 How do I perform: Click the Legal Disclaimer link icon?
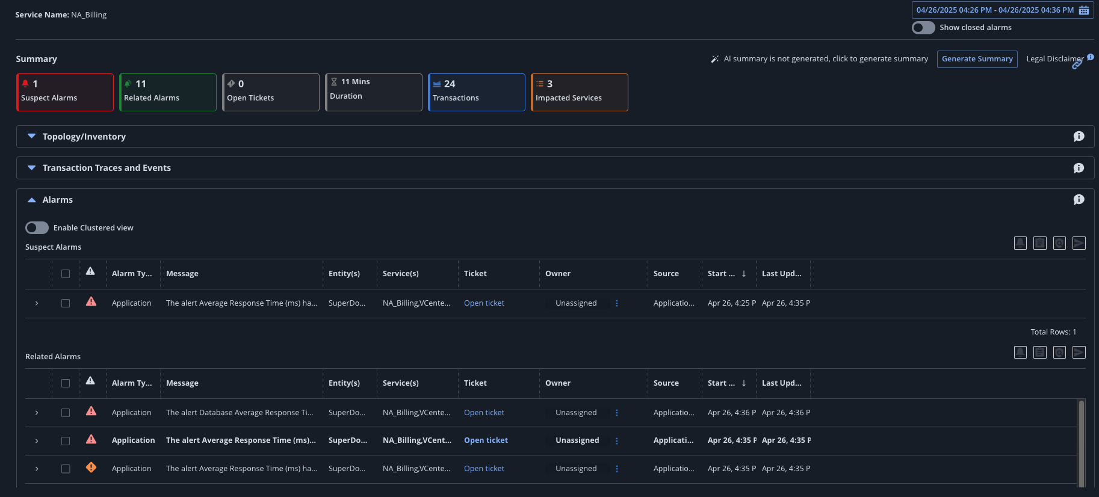1077,64
